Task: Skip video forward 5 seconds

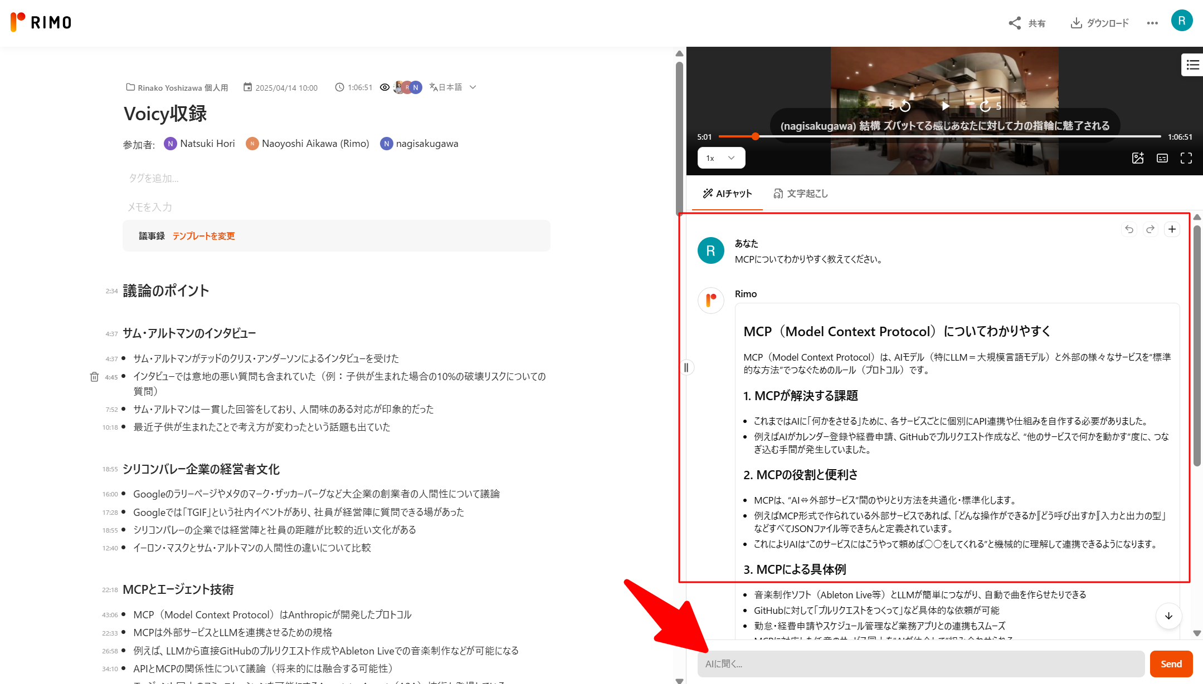Action: coord(985,106)
